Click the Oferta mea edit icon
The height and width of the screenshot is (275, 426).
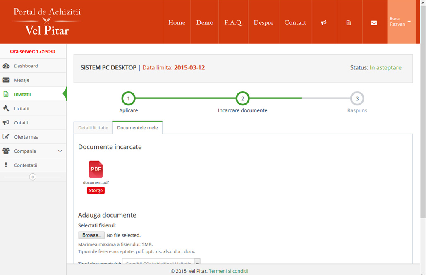(x=6, y=136)
